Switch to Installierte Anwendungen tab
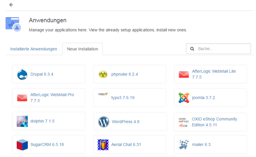 coord(34,49)
